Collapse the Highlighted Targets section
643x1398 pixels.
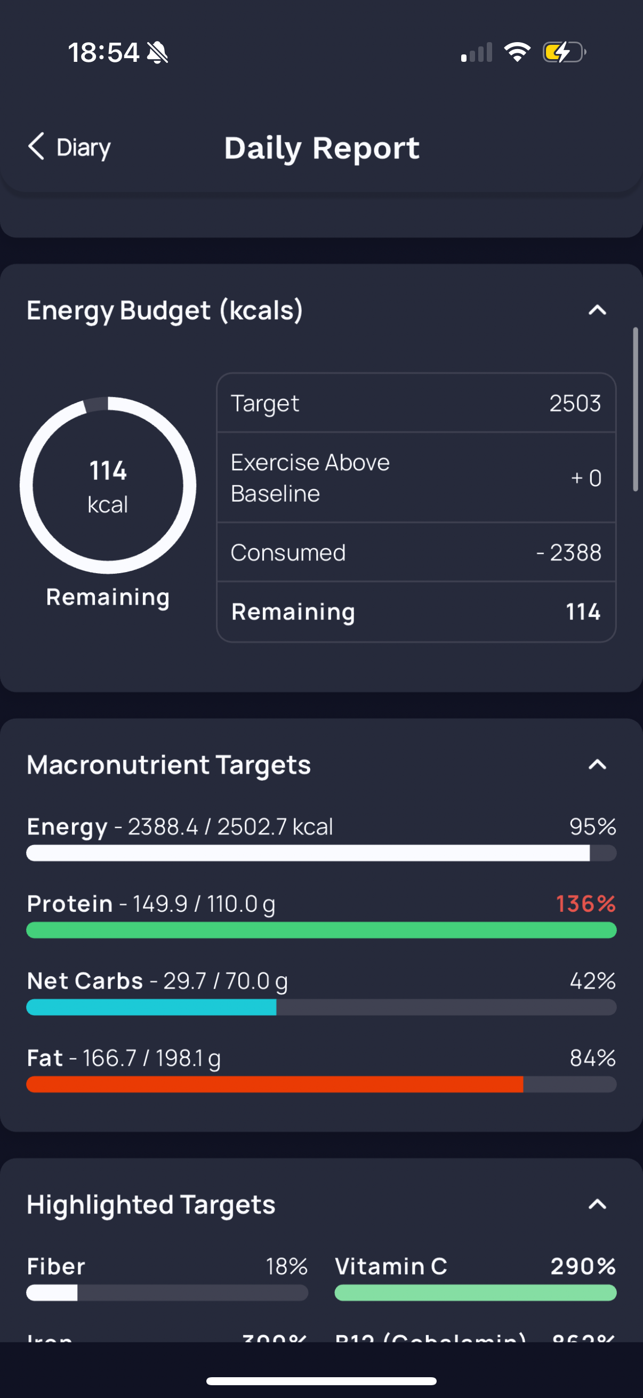pos(598,1204)
